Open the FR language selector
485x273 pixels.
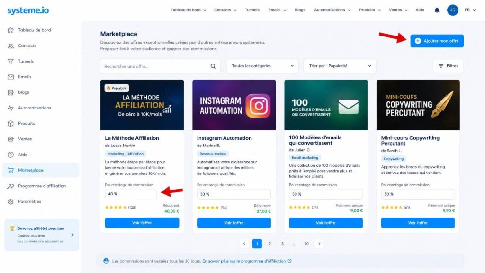tap(470, 10)
